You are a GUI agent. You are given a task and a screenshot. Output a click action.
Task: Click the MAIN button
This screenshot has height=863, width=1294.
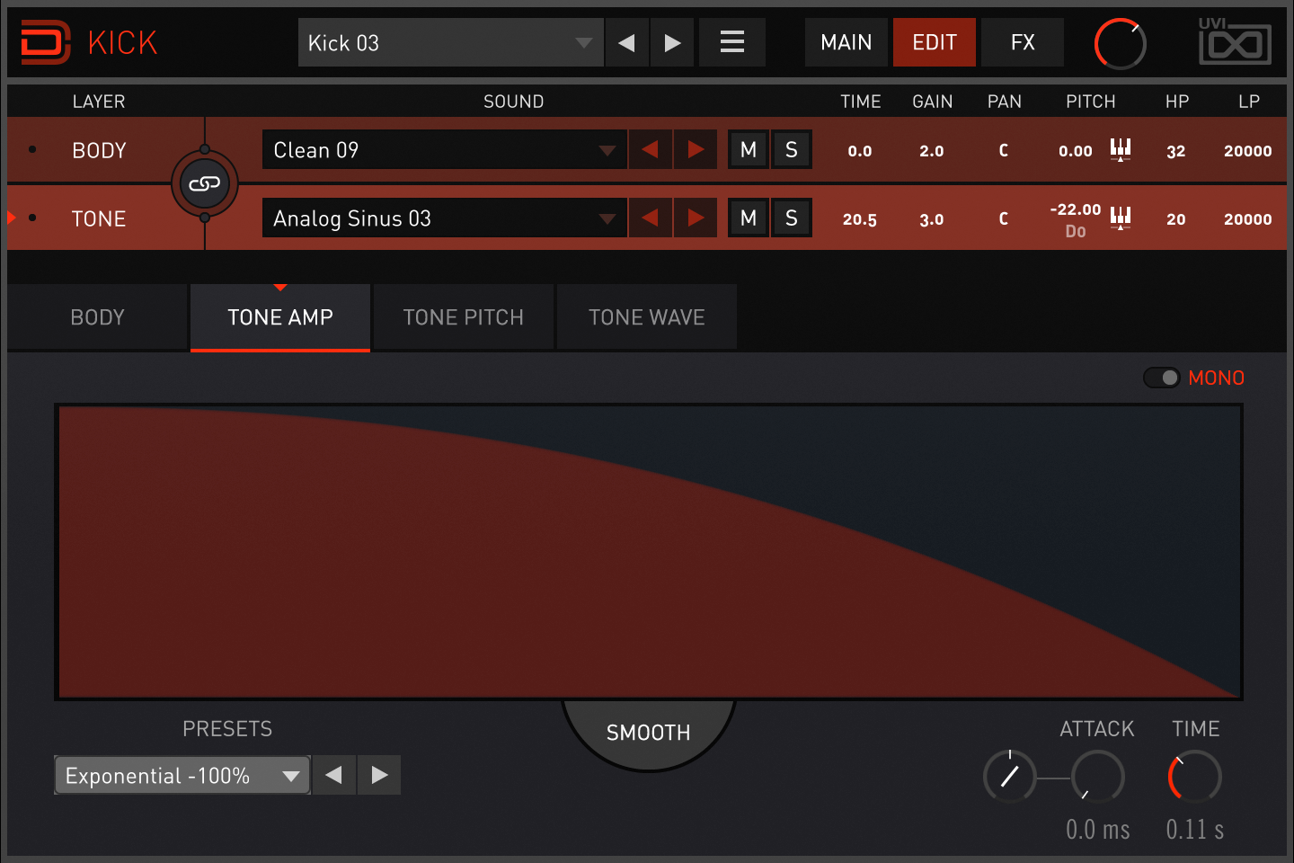(x=846, y=41)
